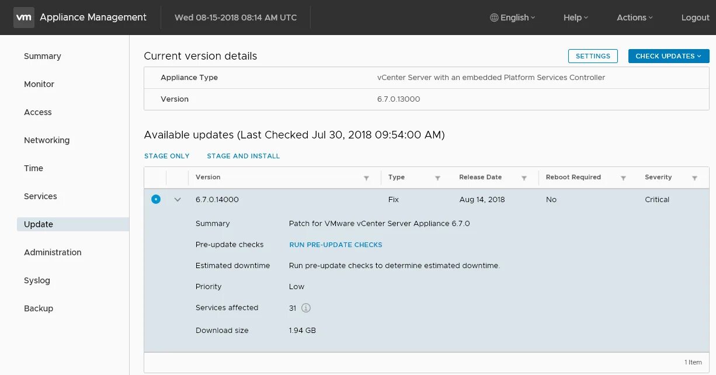Screen dimensions: 716x375
Task: Log out using the Logout link
Action: click(x=695, y=18)
